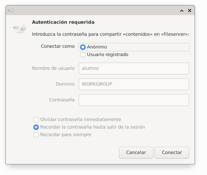Click the large keys icon beside the heading
The image size is (207, 175).
pyautogui.click(x=20, y=28)
